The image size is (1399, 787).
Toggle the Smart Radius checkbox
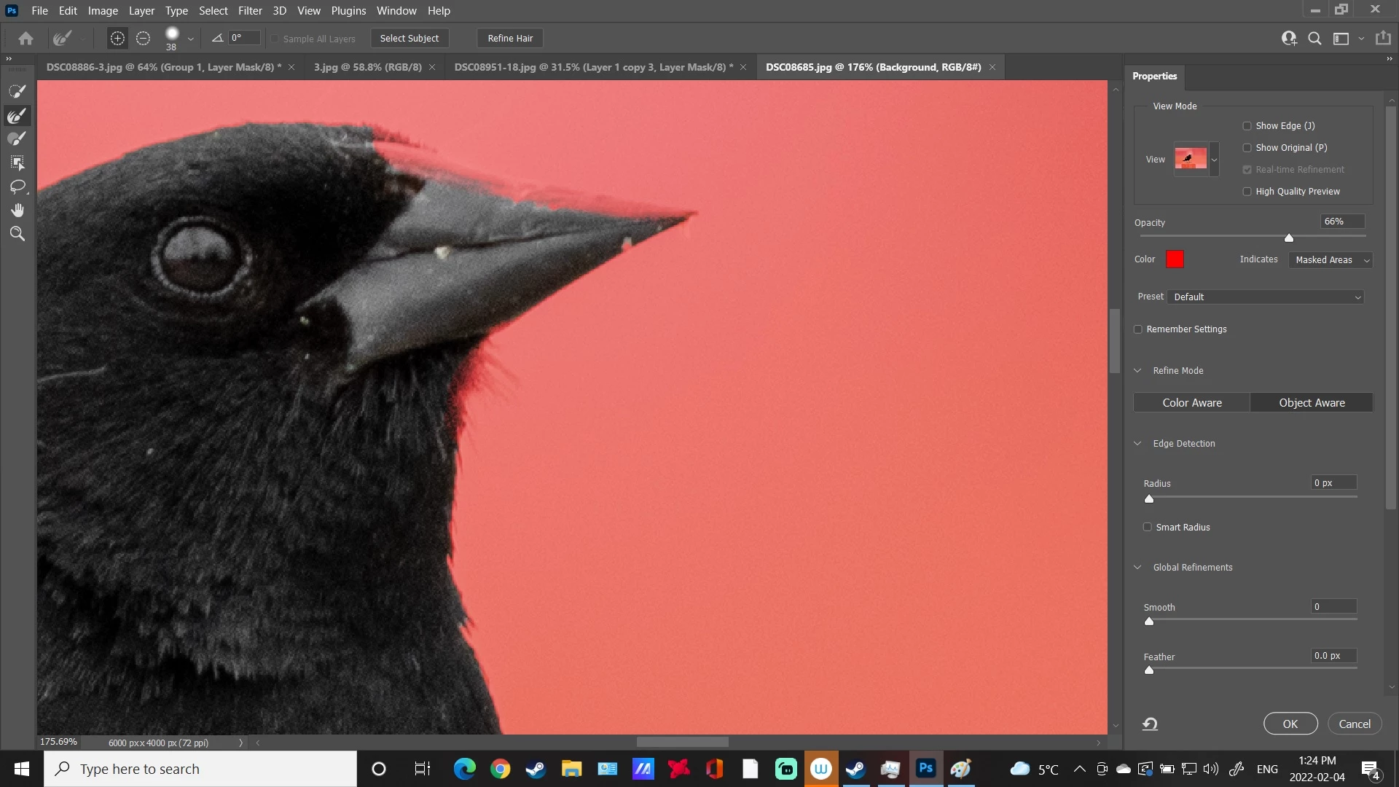pyautogui.click(x=1148, y=527)
